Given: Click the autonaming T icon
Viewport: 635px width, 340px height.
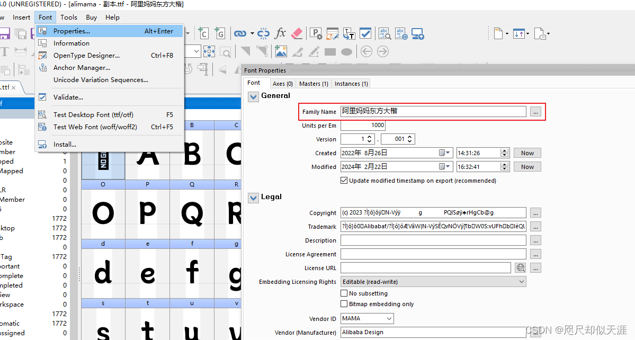Looking at the screenshot, I should pos(348,33).
